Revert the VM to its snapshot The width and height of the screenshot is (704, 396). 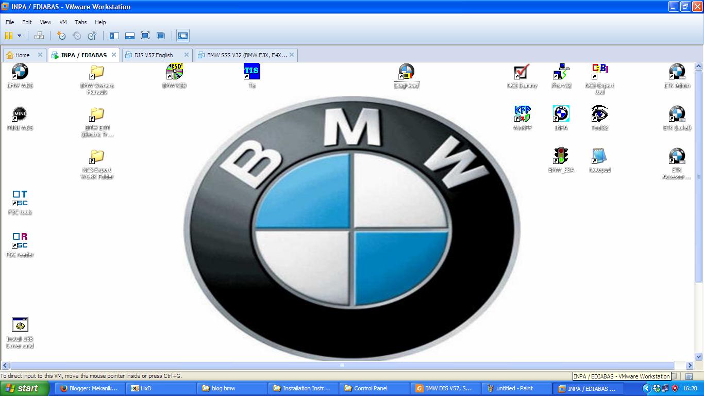(77, 36)
